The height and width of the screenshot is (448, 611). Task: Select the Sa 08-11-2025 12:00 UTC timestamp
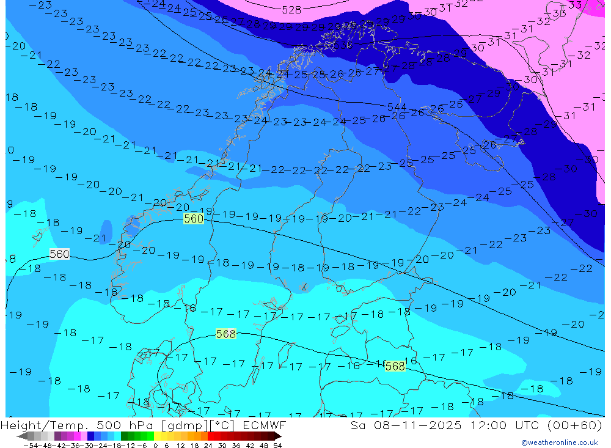[x=444, y=425]
